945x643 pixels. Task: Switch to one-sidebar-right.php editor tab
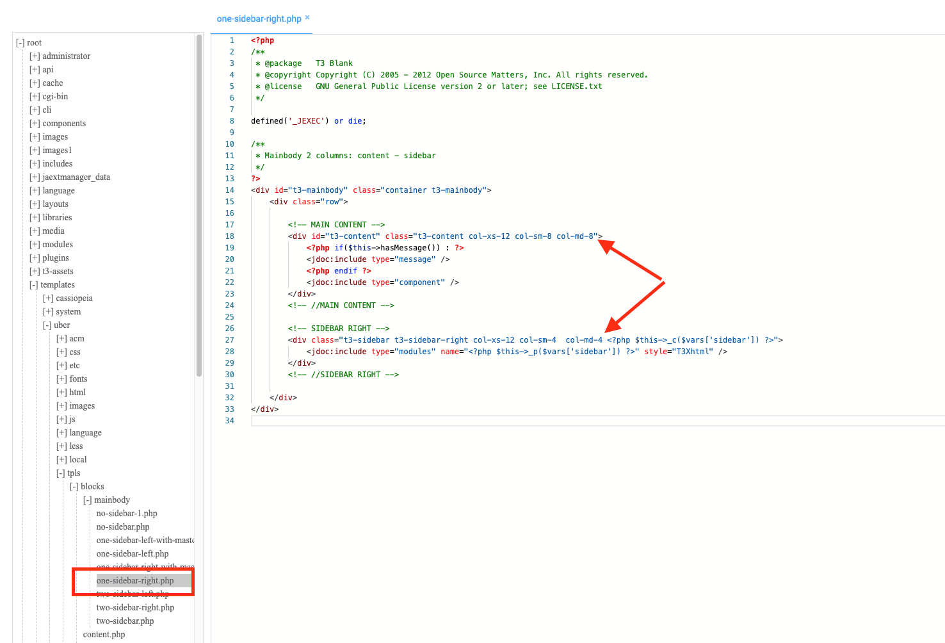tap(259, 19)
